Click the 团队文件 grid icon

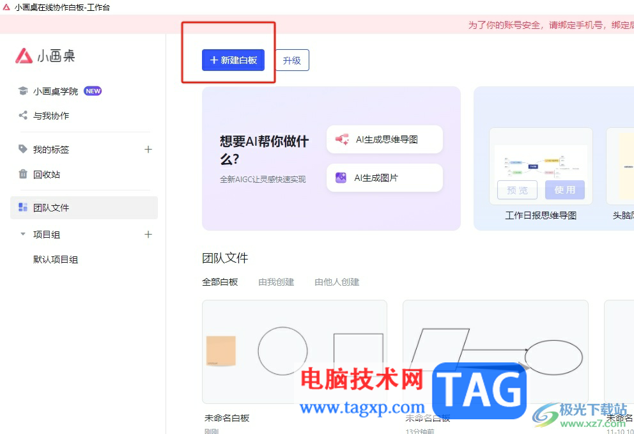pyautogui.click(x=23, y=207)
